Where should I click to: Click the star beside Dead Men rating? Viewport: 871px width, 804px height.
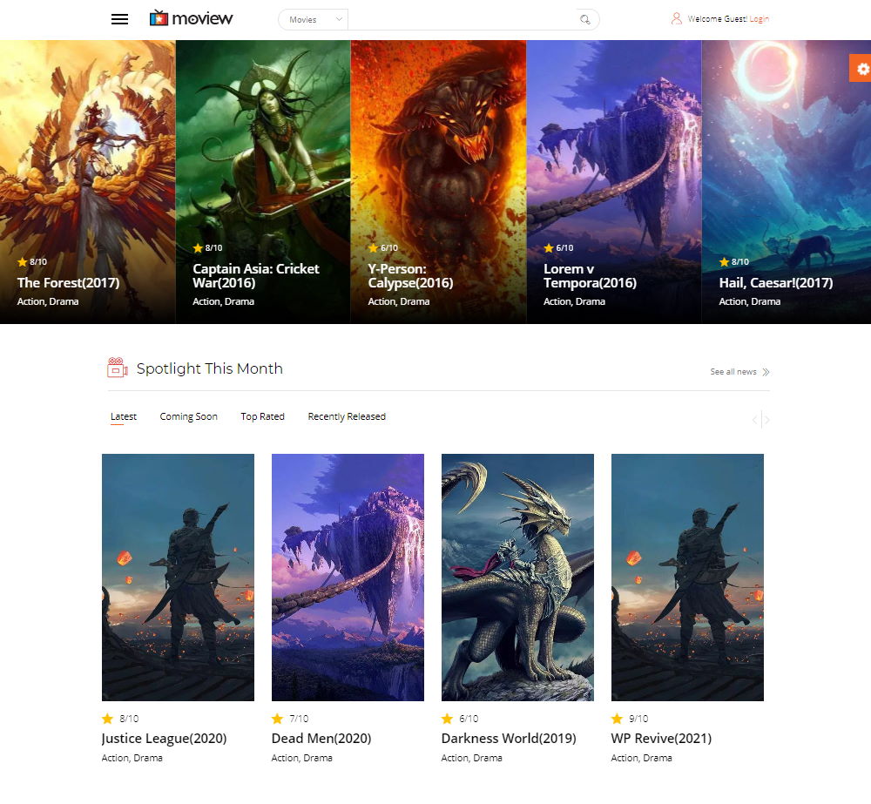point(277,719)
